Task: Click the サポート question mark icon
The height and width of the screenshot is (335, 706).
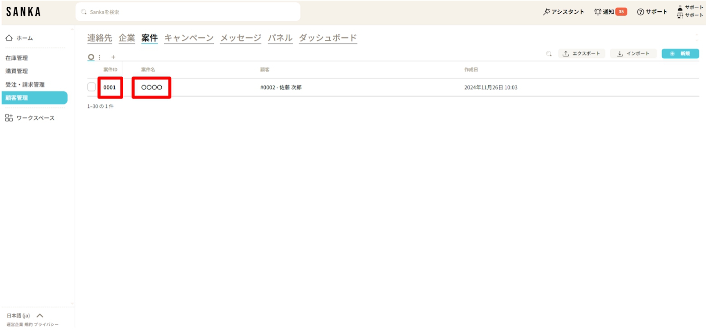Action: click(x=640, y=12)
